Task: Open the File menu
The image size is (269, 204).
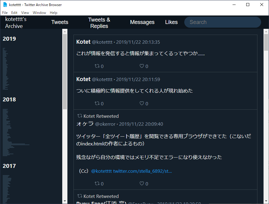Action: click(x=5, y=13)
